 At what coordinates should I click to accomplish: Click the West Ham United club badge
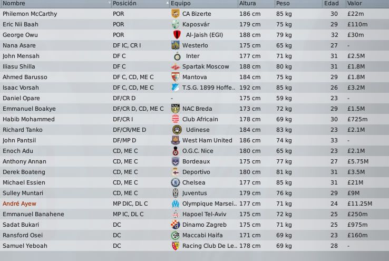coord(176,140)
